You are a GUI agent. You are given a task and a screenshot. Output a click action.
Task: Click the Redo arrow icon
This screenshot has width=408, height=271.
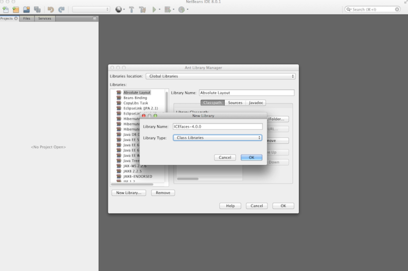pos(61,9)
